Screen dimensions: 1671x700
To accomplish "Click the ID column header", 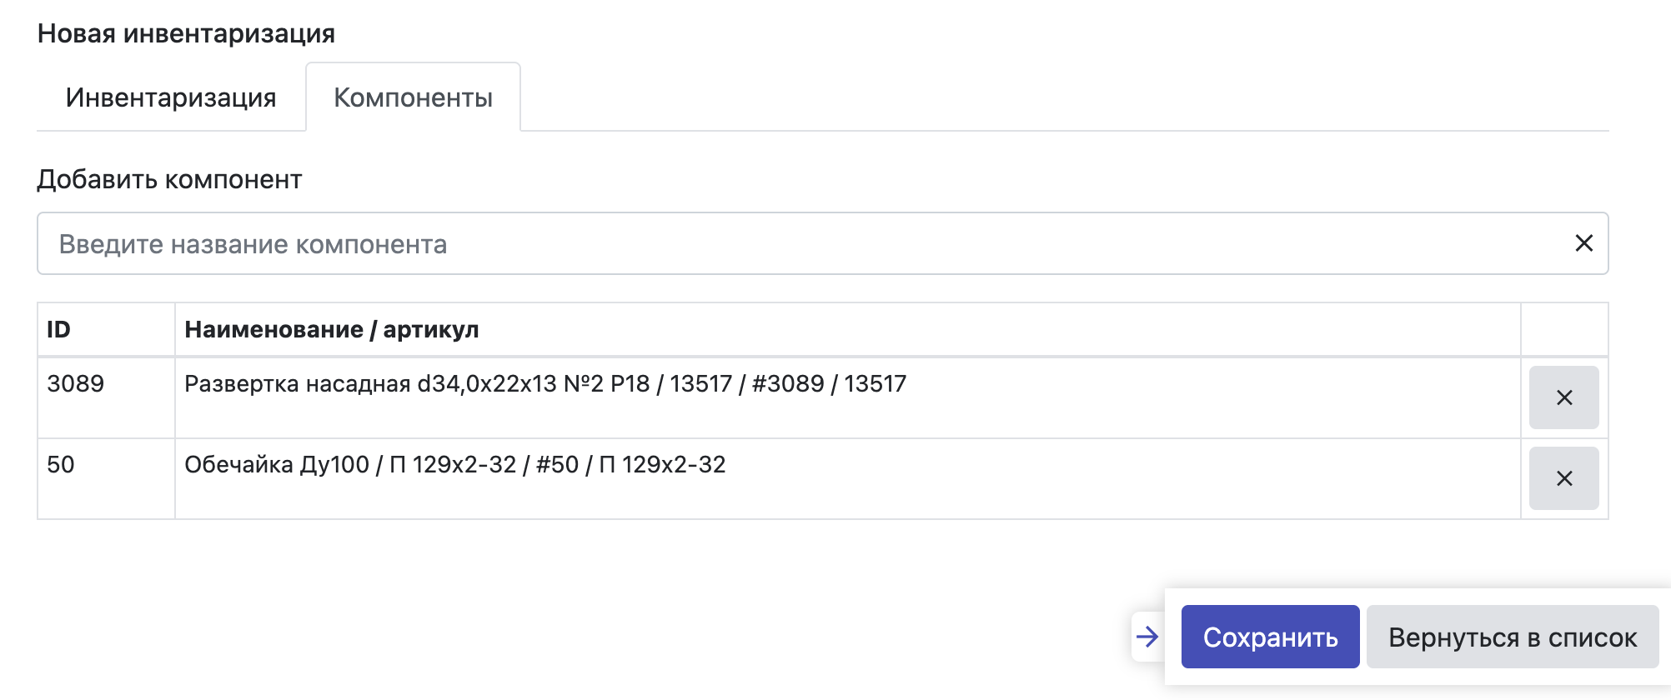I will point(58,329).
